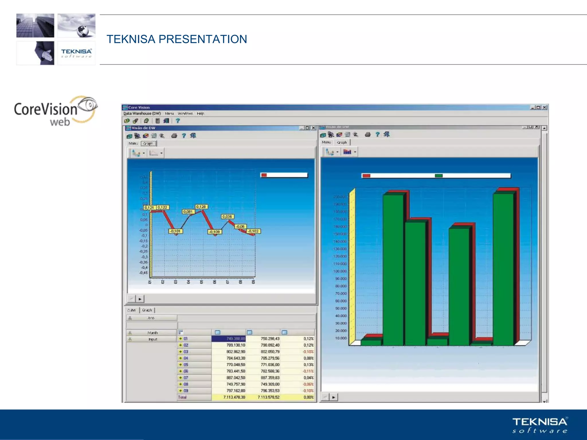The height and width of the screenshot is (440, 587).
Task: Click the red-blue cube icon in the left Visão de DW toolbar
Action: click(146, 136)
